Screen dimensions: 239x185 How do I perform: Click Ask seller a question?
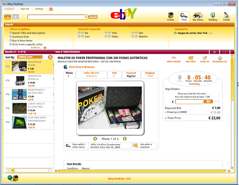[x=144, y=146]
